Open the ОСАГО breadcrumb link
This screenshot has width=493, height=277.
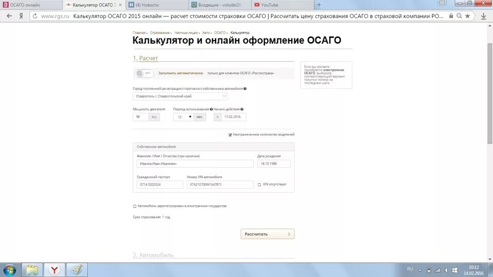click(220, 33)
